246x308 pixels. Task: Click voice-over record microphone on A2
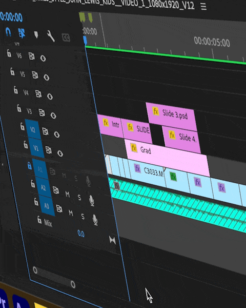coord(91,201)
